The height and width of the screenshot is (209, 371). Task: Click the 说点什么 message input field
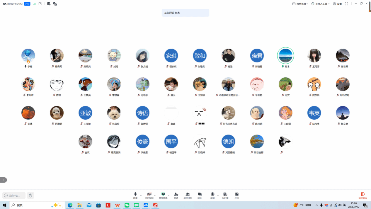pos(14,196)
